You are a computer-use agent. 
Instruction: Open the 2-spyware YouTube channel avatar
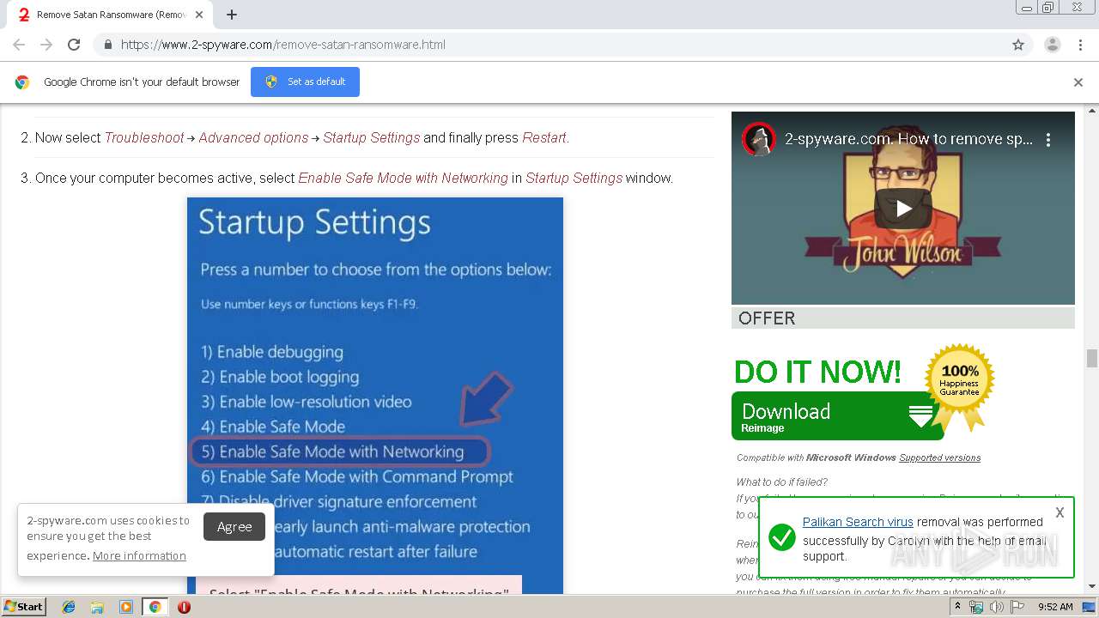tap(759, 139)
